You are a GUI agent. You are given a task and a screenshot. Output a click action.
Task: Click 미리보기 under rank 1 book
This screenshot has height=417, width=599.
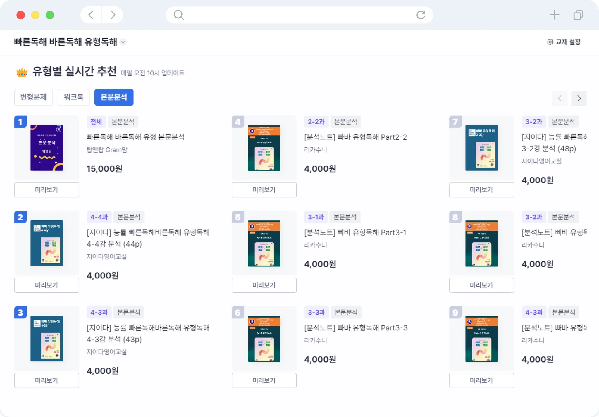47,190
